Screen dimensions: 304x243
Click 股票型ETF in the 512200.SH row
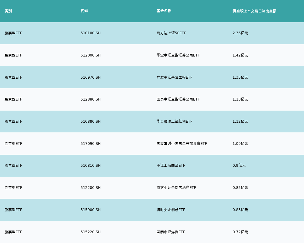(13, 188)
